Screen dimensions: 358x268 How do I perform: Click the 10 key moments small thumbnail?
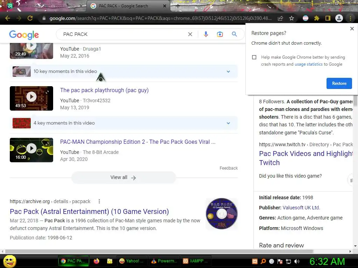pos(21,71)
